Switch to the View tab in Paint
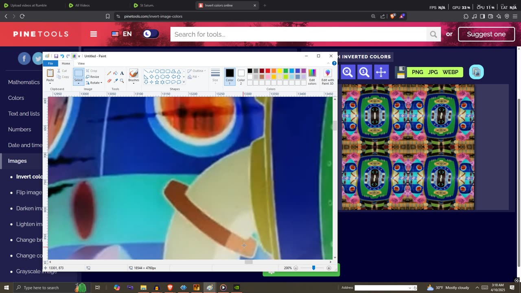The height and width of the screenshot is (293, 521). pyautogui.click(x=81, y=63)
